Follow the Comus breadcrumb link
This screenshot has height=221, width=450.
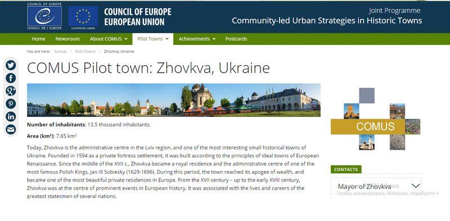(60, 51)
